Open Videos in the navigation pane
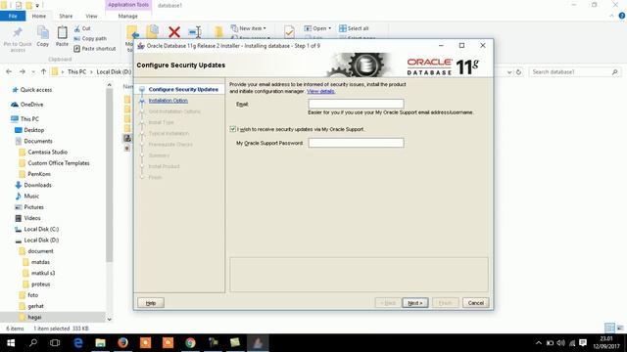This screenshot has height=352, width=627. pyautogui.click(x=32, y=218)
